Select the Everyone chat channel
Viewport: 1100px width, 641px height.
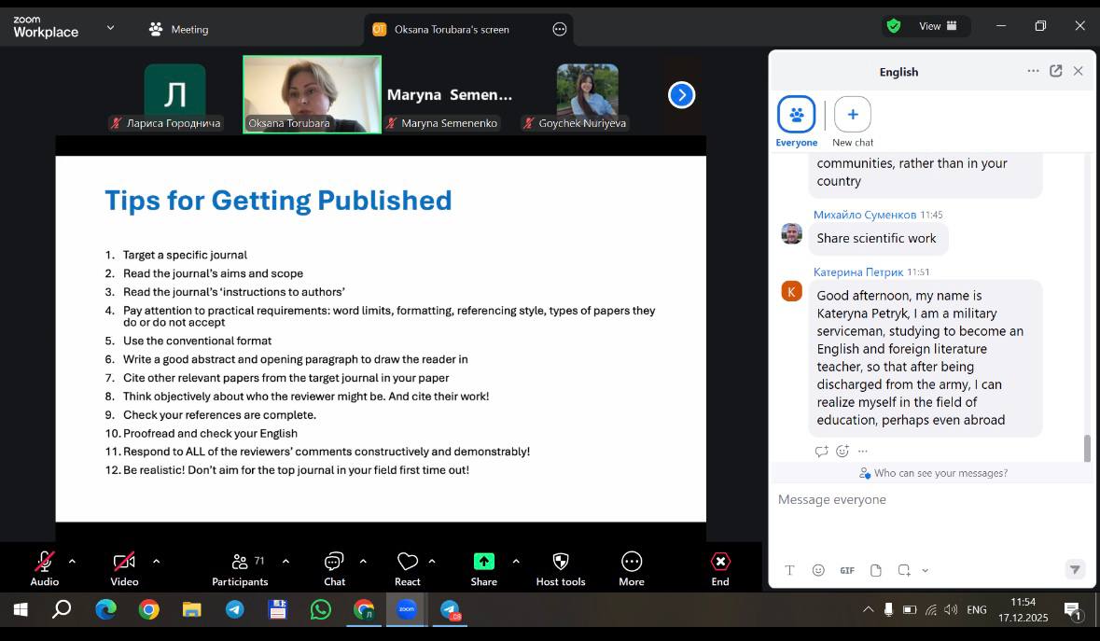pyautogui.click(x=796, y=116)
